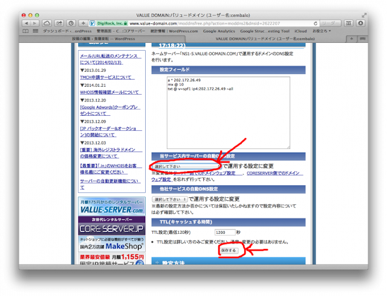
Task: Click the address bar URL field
Action: (x=204, y=24)
